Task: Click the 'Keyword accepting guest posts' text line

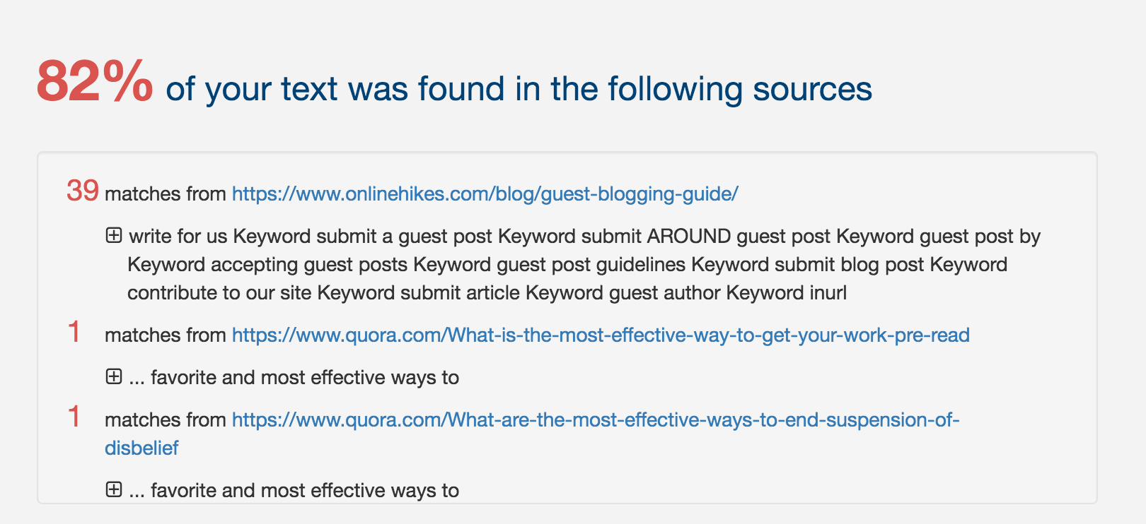Action: tap(567, 265)
